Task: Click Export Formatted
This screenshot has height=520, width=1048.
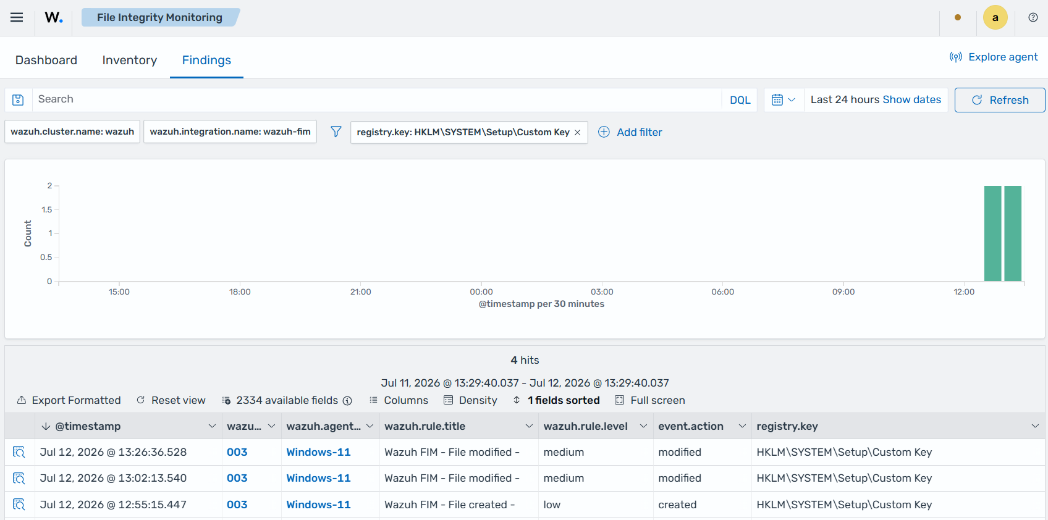Action: 69,400
